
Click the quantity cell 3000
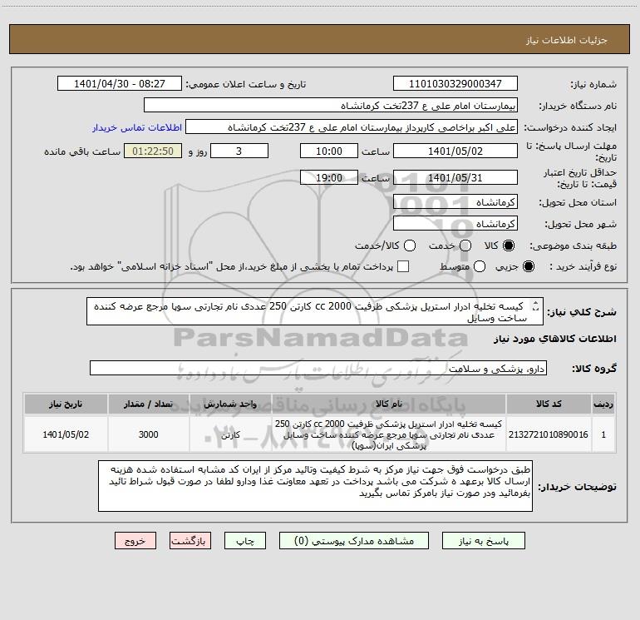[x=148, y=434]
